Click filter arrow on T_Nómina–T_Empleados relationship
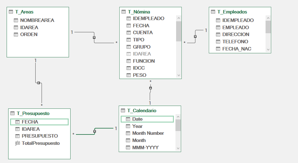The image size is (298, 163). [x=195, y=36]
